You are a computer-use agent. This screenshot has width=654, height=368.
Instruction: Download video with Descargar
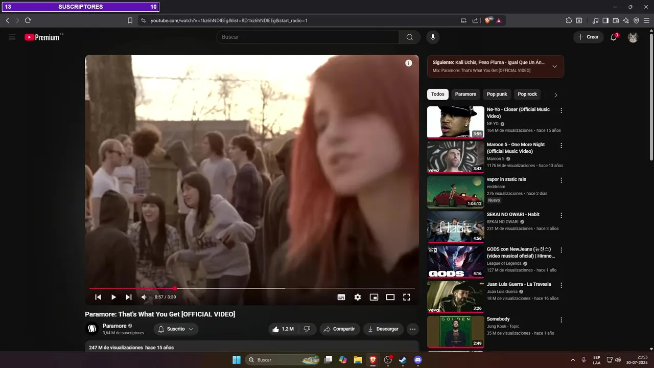(383, 329)
